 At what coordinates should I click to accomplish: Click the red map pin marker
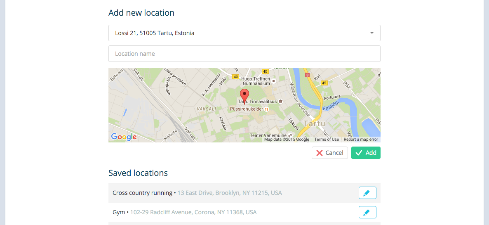coord(244,97)
